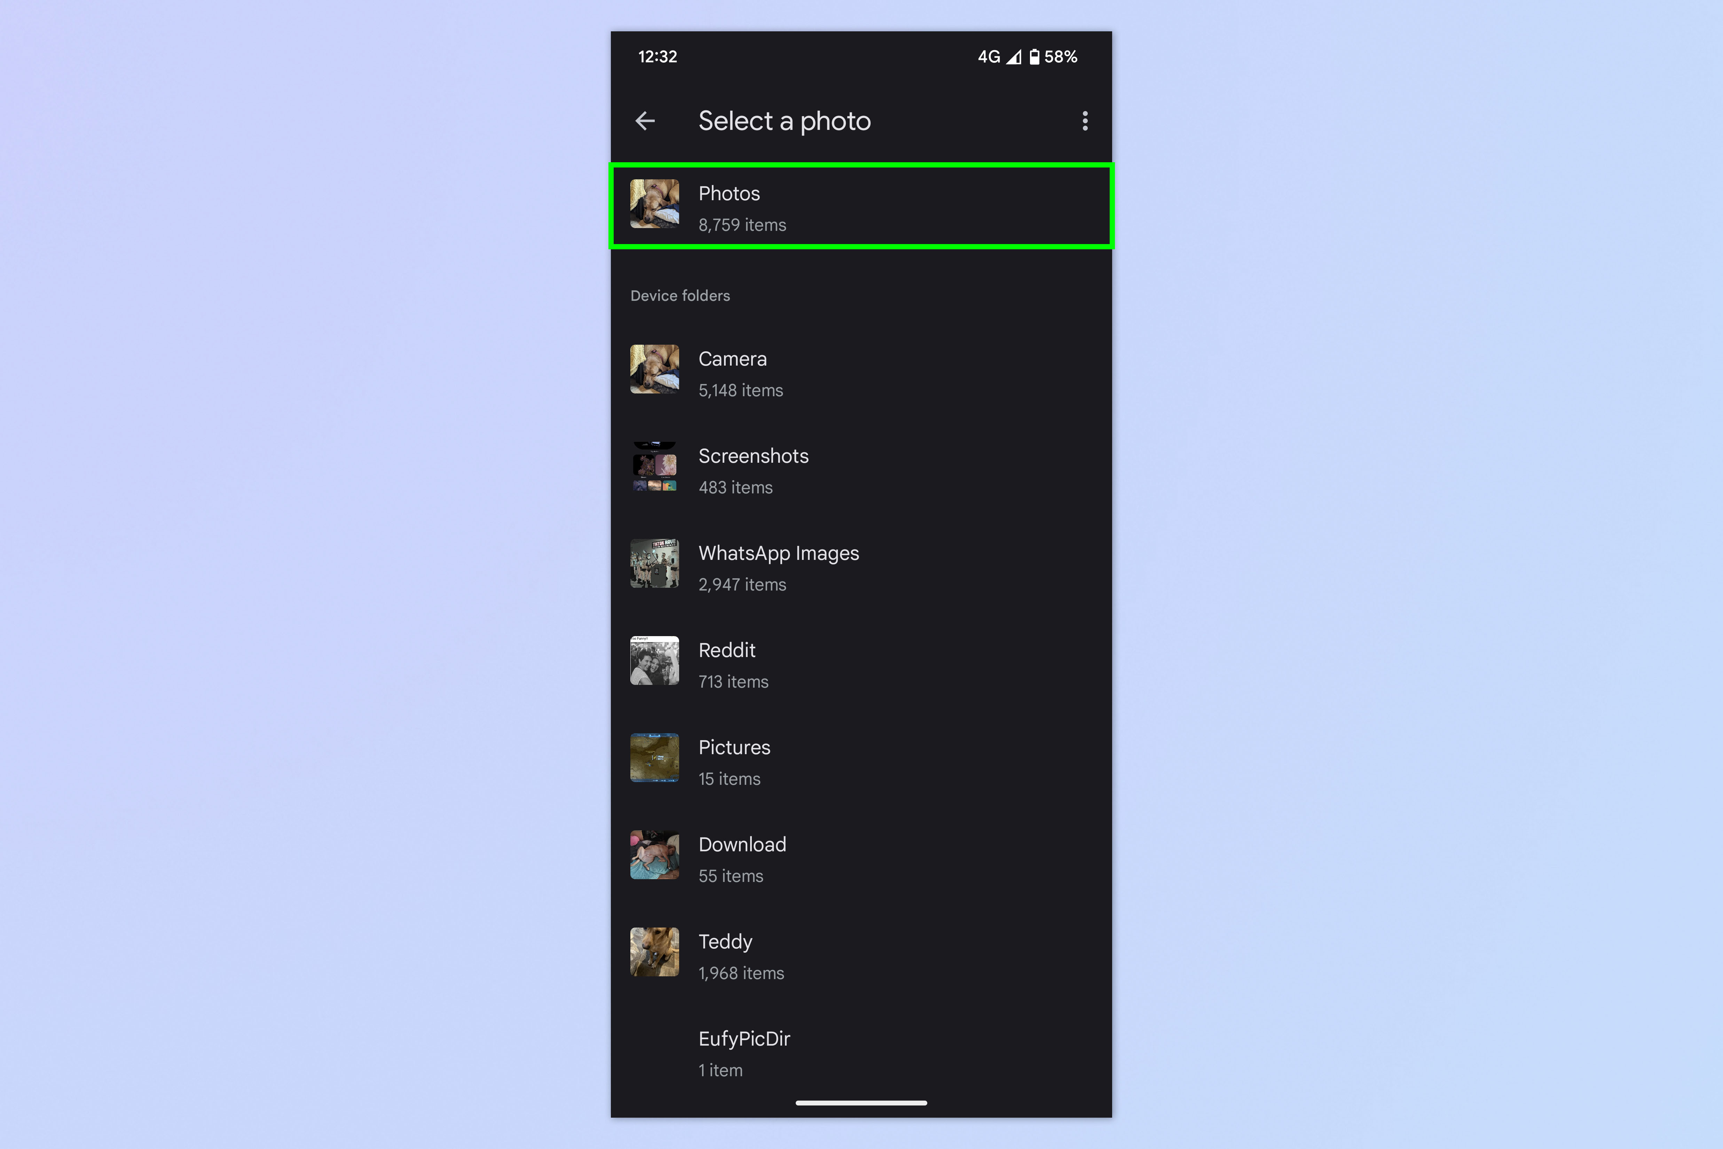Tap the 58% battery percentage
This screenshot has height=1149, width=1723.
click(1061, 57)
